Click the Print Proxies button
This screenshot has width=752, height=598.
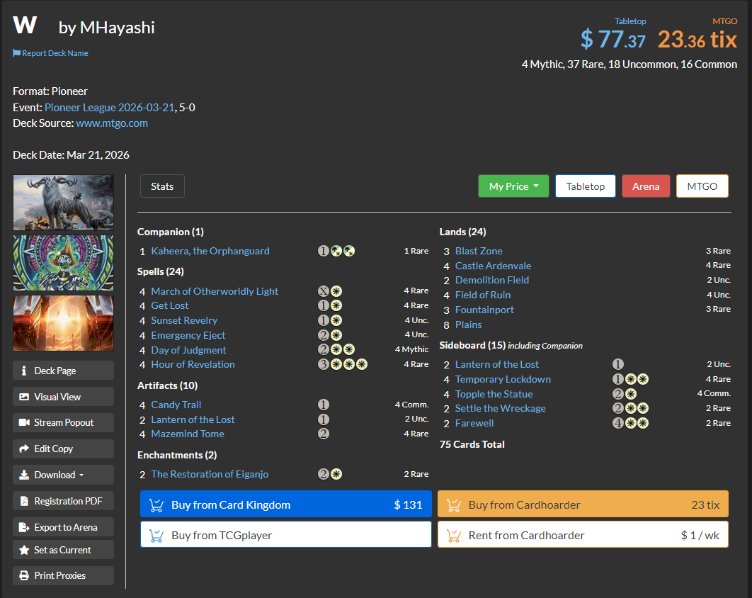(x=63, y=575)
